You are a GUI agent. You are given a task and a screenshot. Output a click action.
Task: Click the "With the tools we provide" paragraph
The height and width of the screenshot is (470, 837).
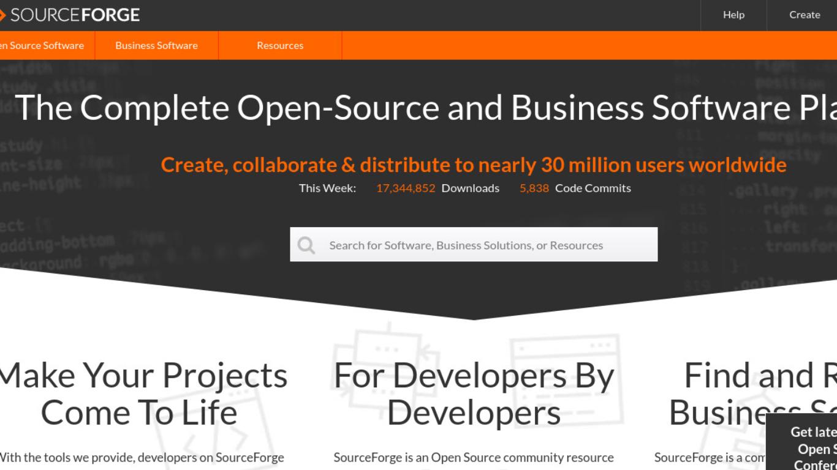pos(142,457)
